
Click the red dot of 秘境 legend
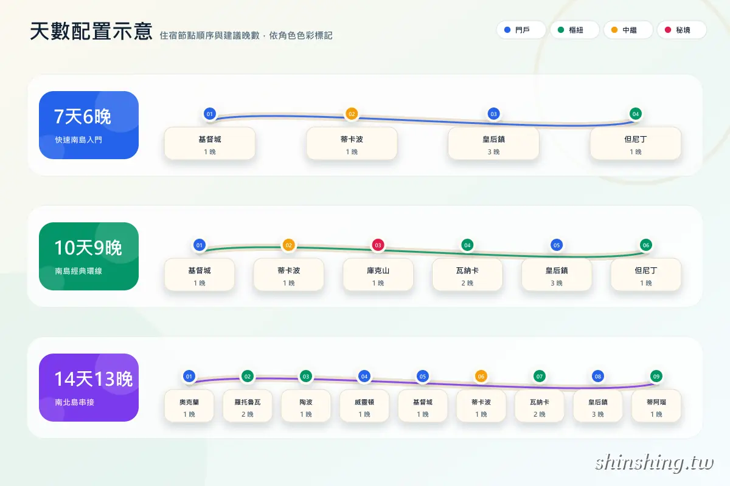pyautogui.click(x=667, y=30)
